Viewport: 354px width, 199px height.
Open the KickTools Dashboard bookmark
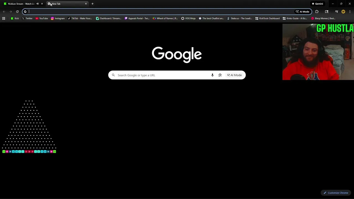[x=267, y=18]
